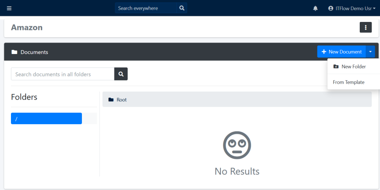Click the folder icon next to Root
This screenshot has width=380, height=190.
pyautogui.click(x=111, y=100)
